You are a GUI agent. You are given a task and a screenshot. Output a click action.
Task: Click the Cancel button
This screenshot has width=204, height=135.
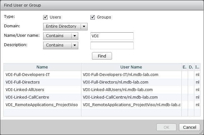click(x=189, y=127)
